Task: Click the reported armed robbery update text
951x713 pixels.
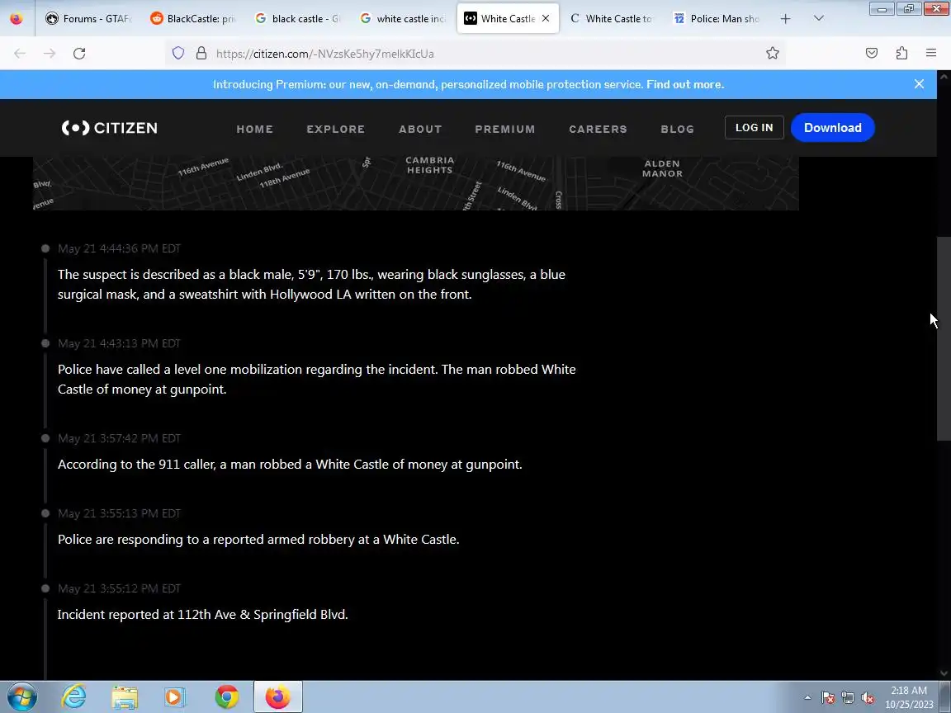Action: [x=258, y=540]
